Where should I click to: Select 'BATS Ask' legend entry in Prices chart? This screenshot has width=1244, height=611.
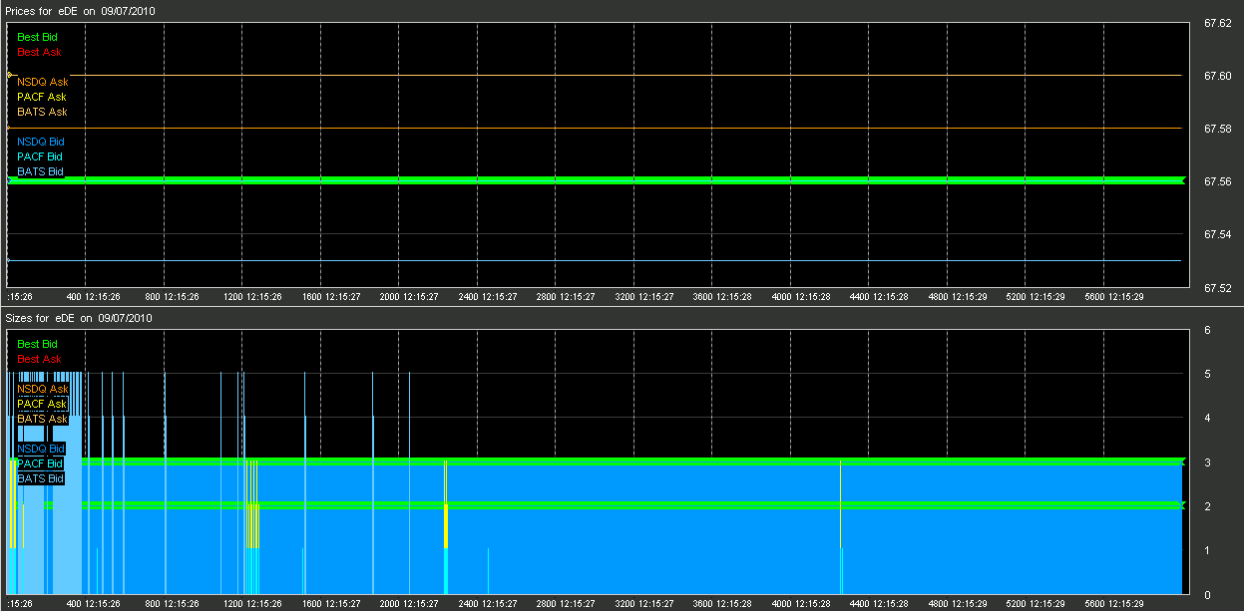42,112
